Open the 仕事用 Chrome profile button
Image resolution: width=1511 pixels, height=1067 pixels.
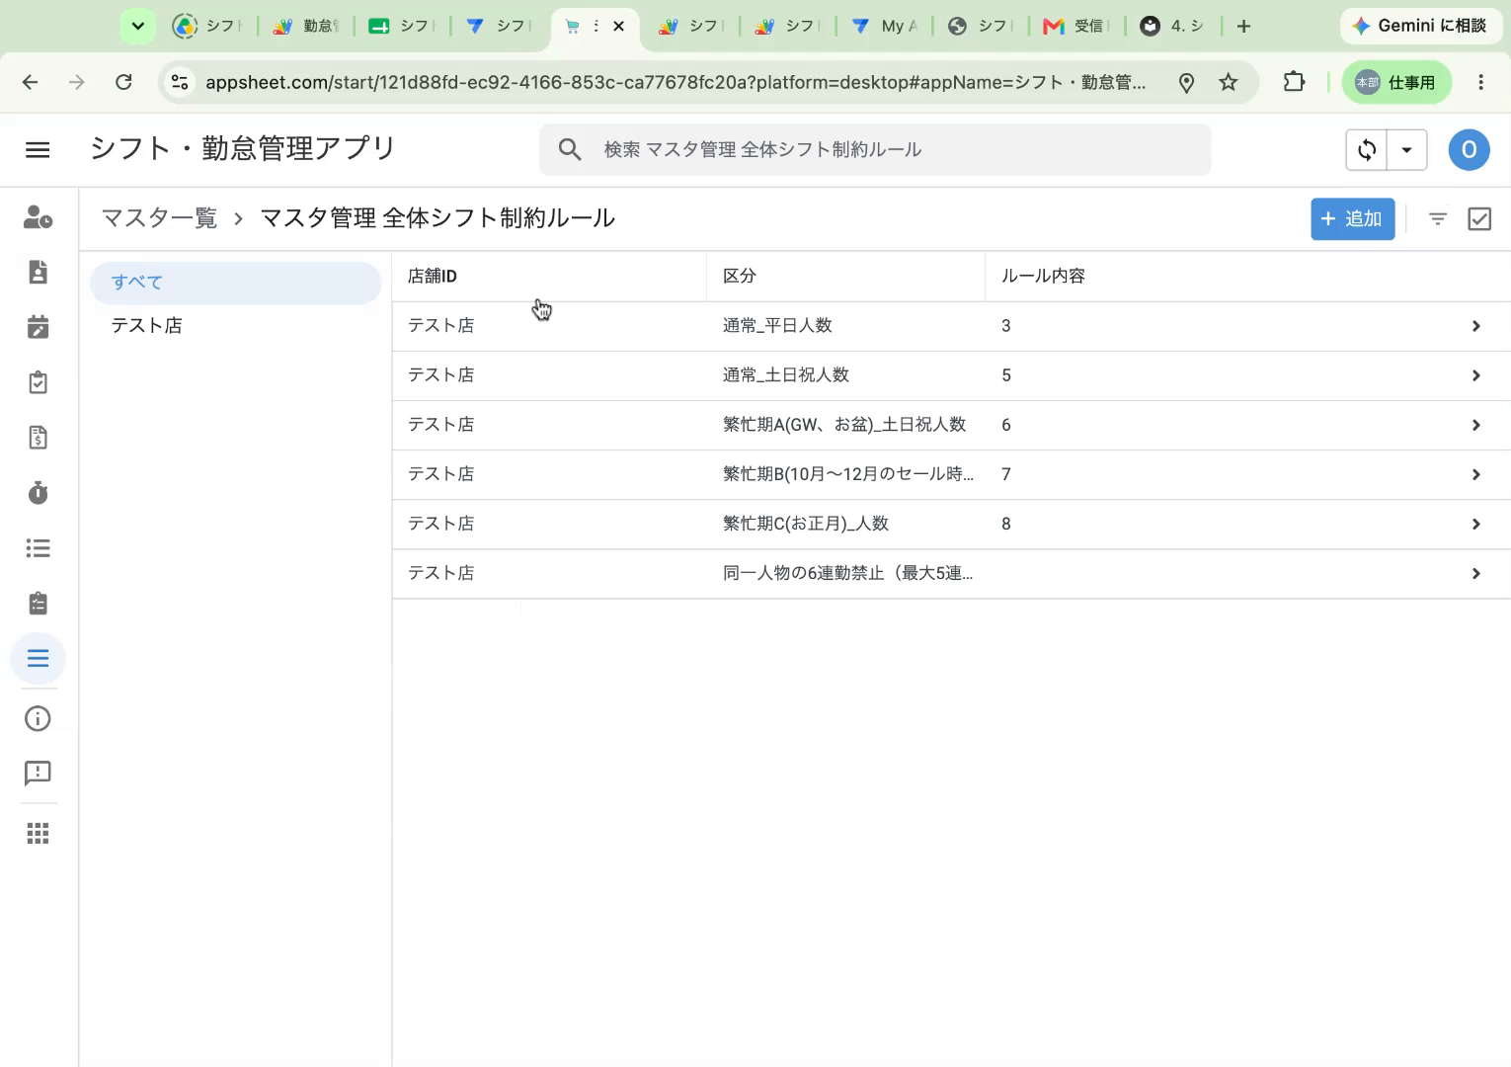pyautogui.click(x=1396, y=82)
